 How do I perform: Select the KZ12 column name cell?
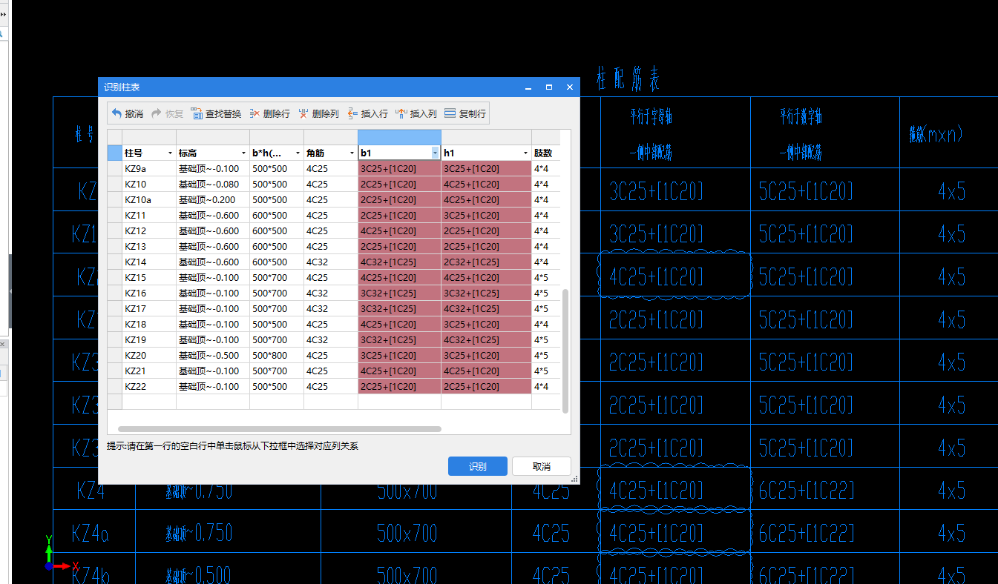pyautogui.click(x=149, y=230)
